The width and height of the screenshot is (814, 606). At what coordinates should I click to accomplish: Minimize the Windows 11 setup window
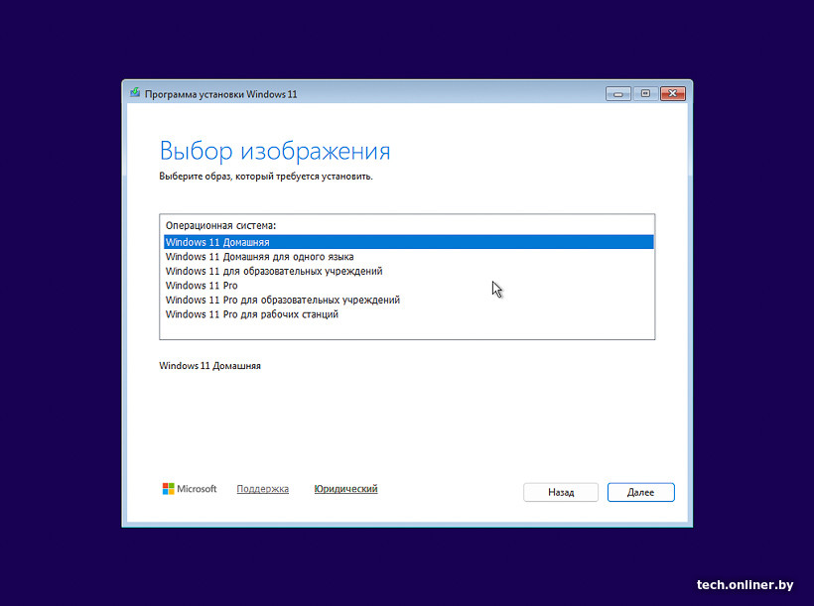click(x=617, y=94)
